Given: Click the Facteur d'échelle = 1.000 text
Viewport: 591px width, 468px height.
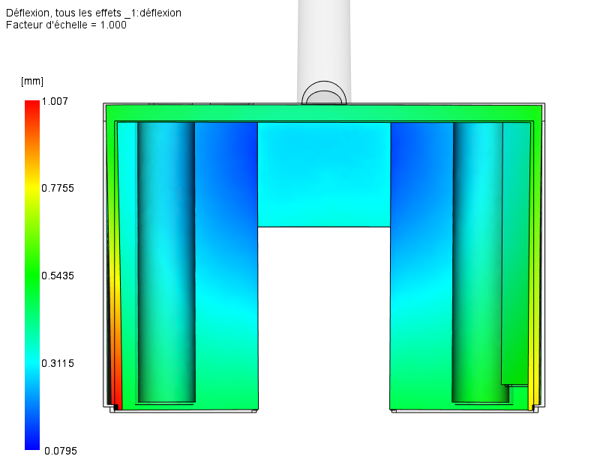Looking at the screenshot, I should tap(66, 25).
